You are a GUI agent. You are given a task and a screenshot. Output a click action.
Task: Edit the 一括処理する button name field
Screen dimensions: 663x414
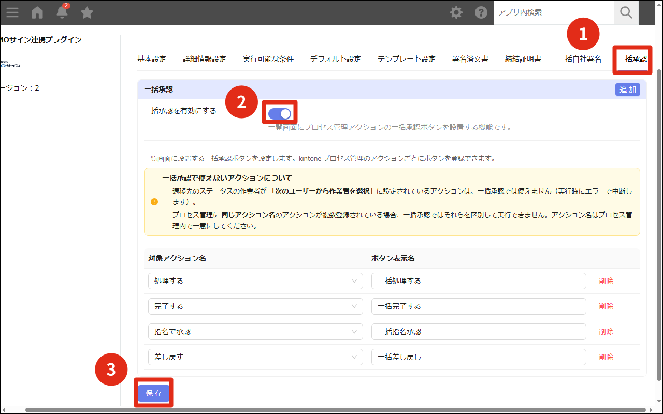point(479,281)
